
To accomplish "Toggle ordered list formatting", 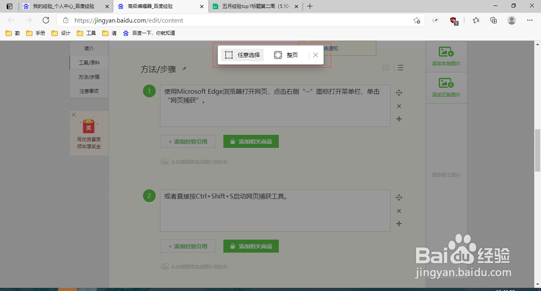I will pos(386,68).
